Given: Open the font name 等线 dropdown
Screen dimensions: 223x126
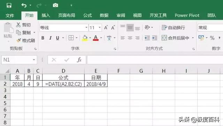Looking at the screenshot, I should coord(86,27).
